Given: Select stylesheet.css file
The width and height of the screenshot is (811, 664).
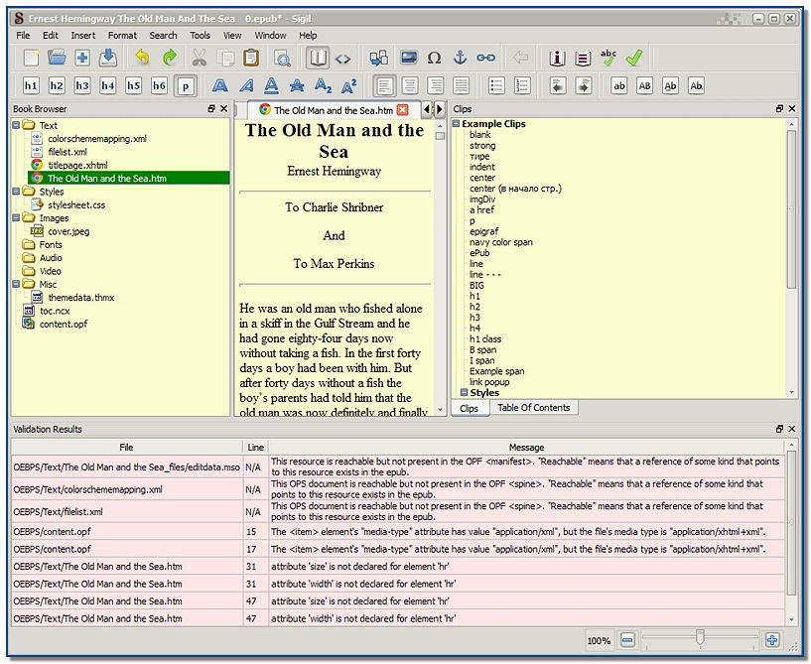Looking at the screenshot, I should (76, 204).
